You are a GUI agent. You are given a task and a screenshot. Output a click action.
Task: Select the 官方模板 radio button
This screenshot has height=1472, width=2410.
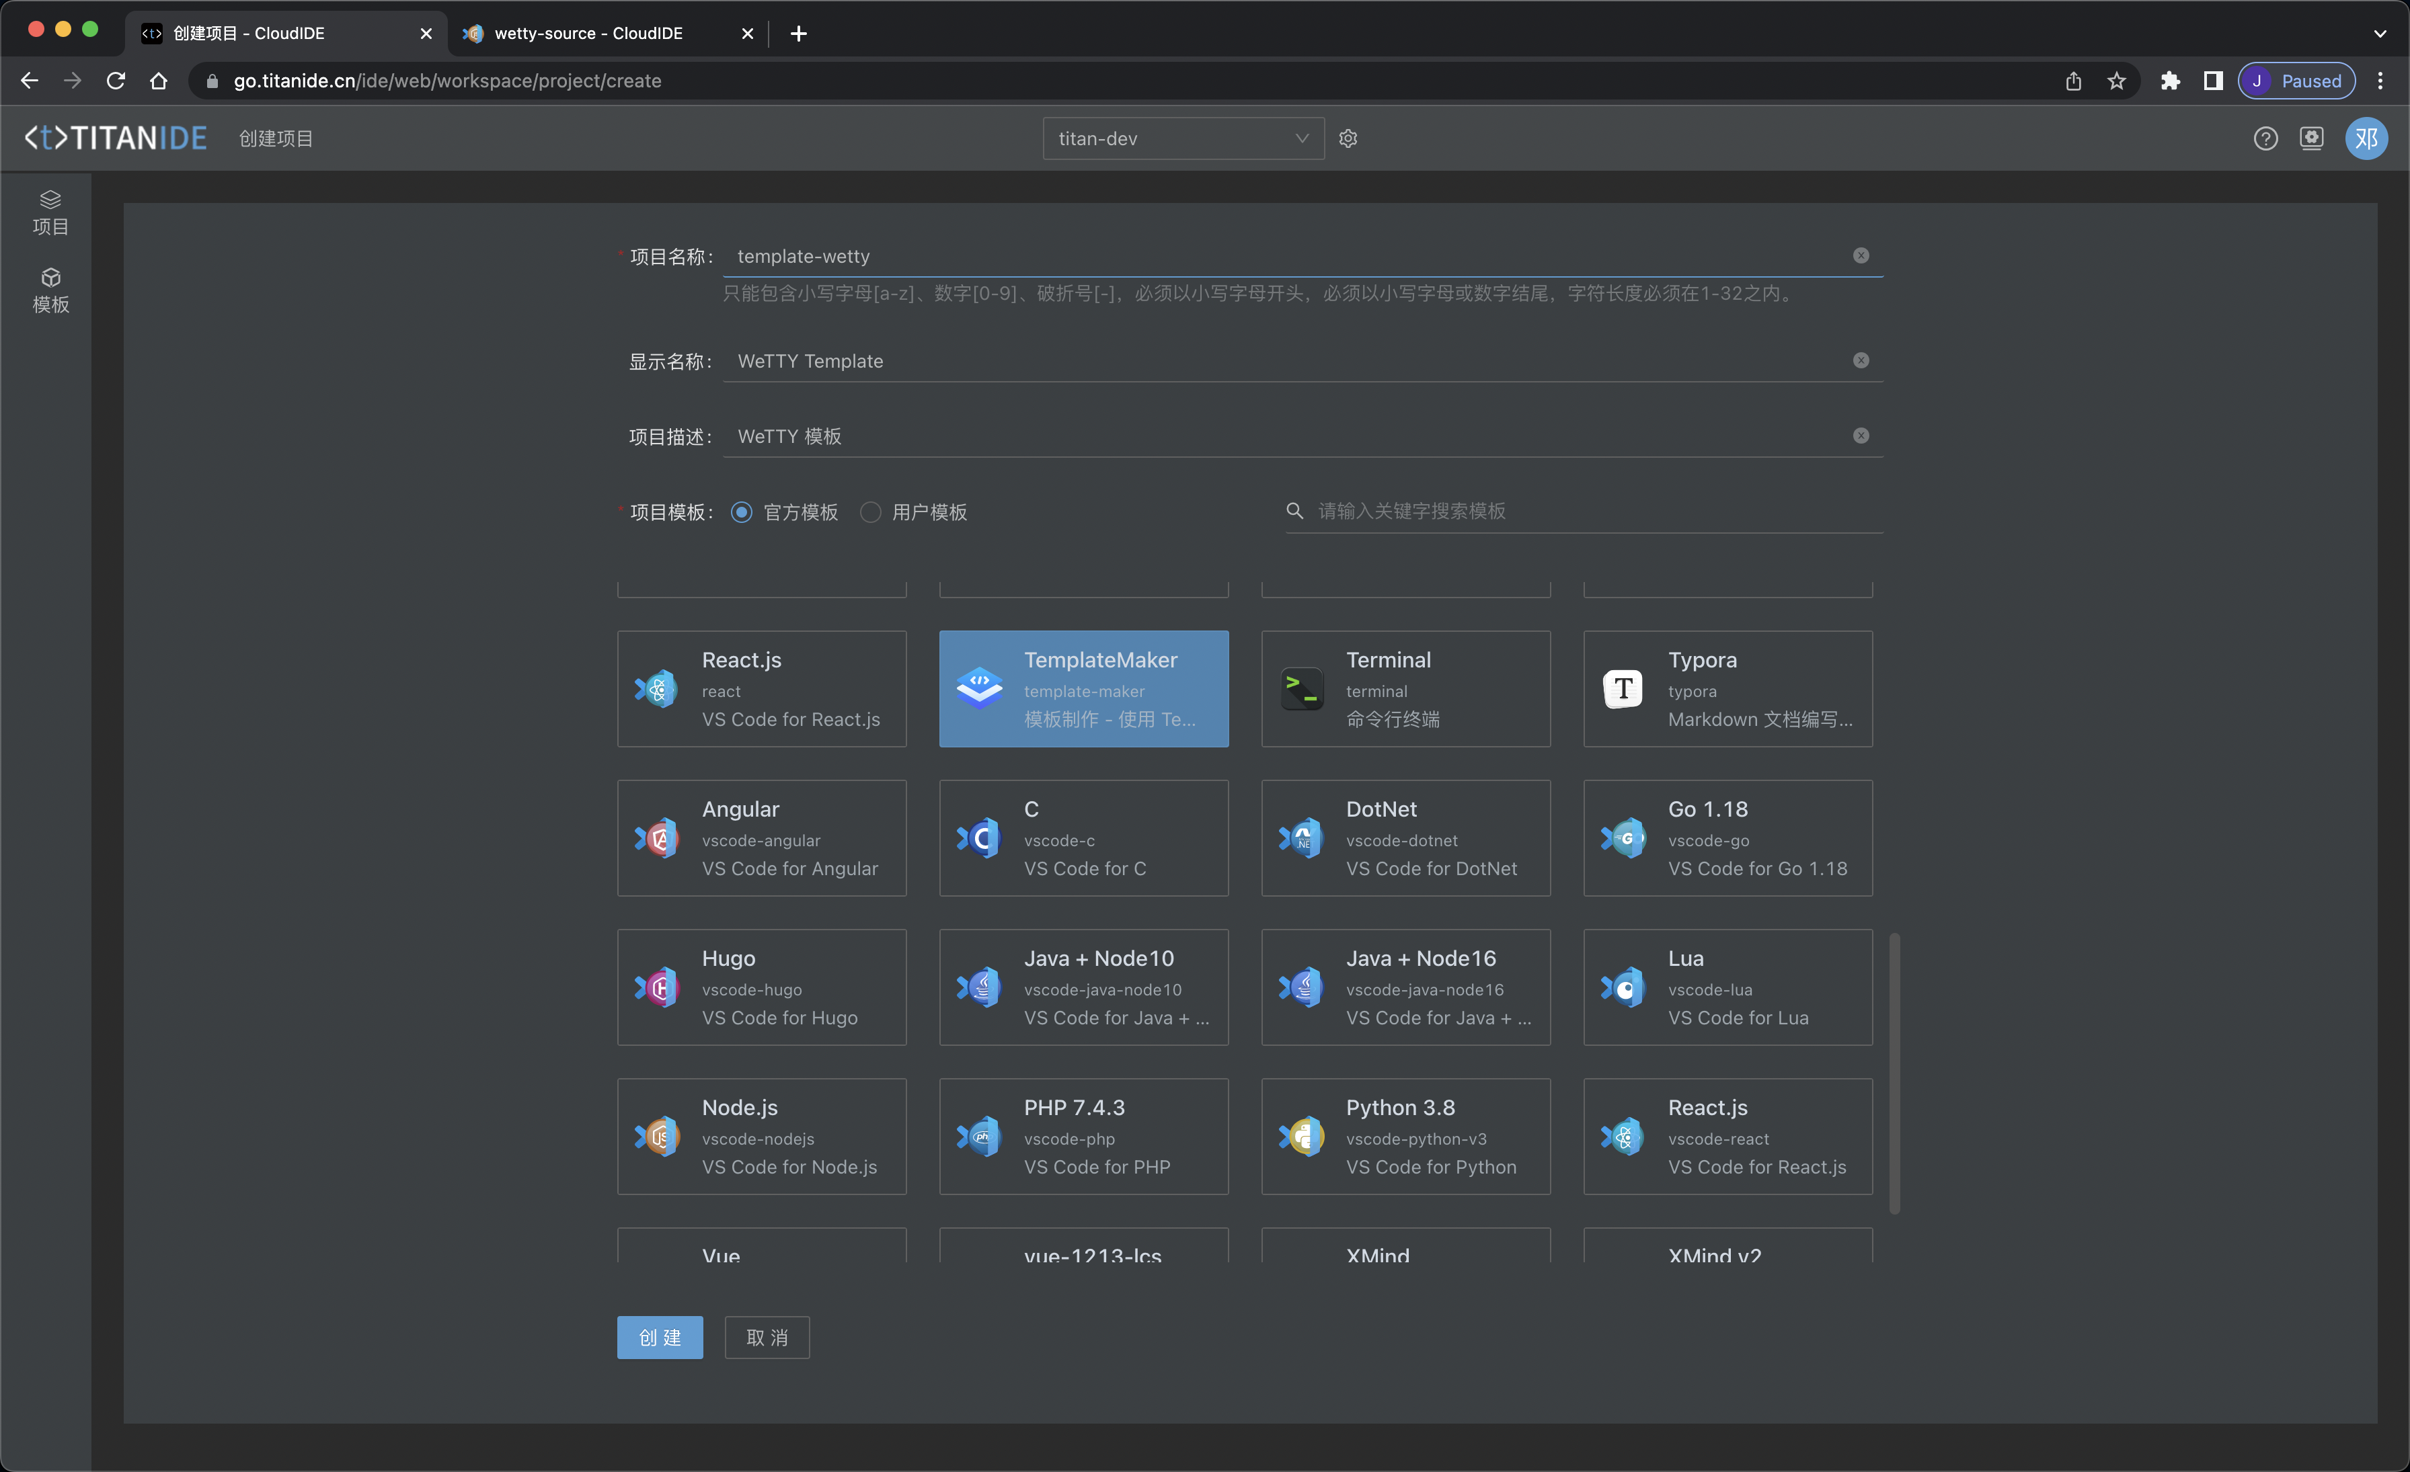point(742,512)
